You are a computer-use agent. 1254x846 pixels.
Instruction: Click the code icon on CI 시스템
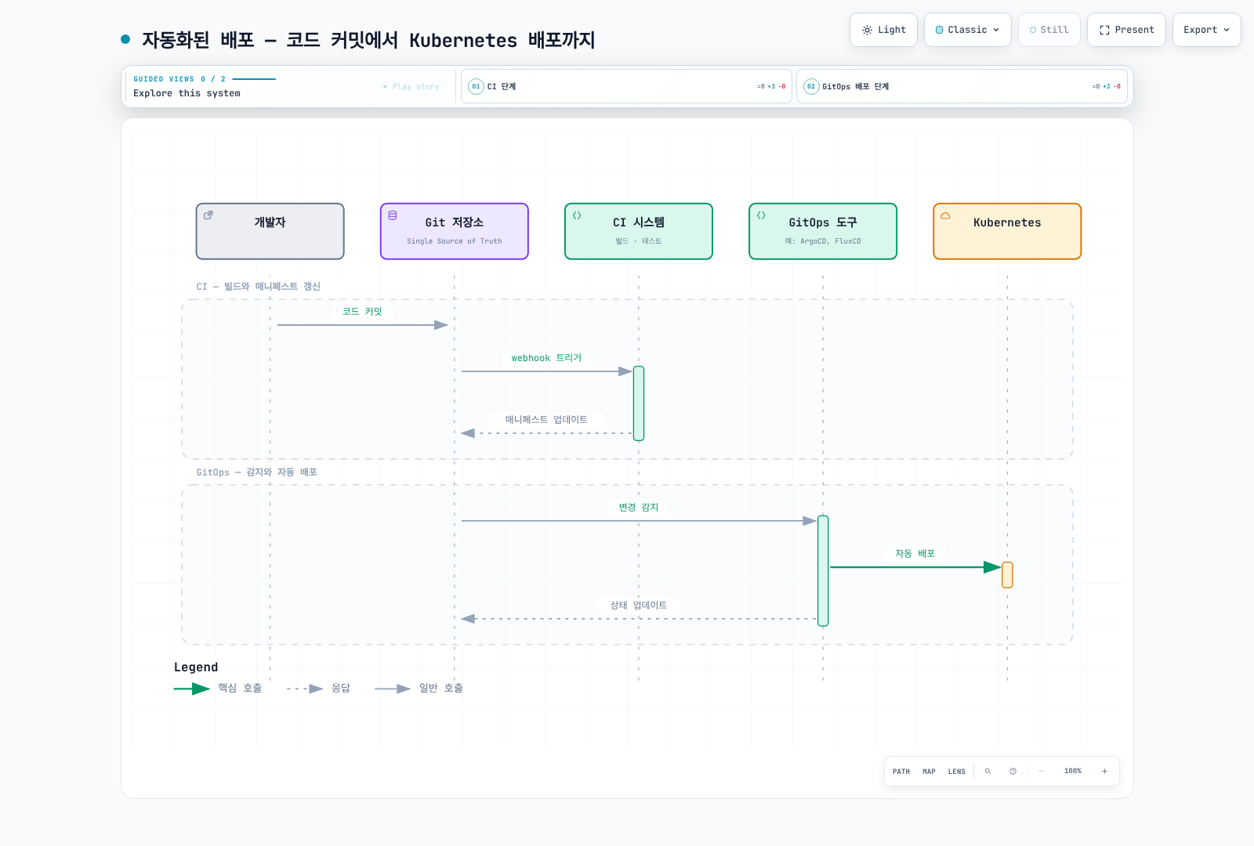[577, 215]
